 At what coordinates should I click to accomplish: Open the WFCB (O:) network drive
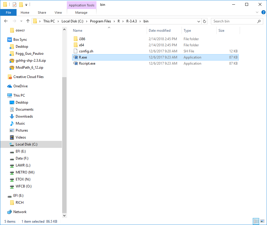[21, 186]
